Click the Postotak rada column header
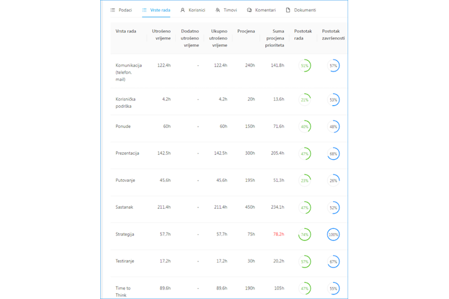 [x=303, y=34]
